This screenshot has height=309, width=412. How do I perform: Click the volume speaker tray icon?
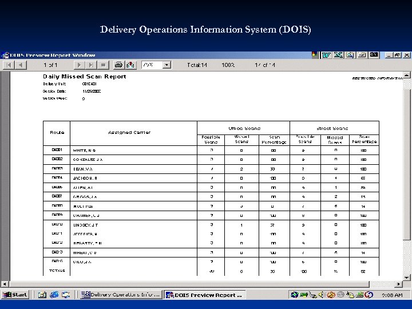coord(321,295)
